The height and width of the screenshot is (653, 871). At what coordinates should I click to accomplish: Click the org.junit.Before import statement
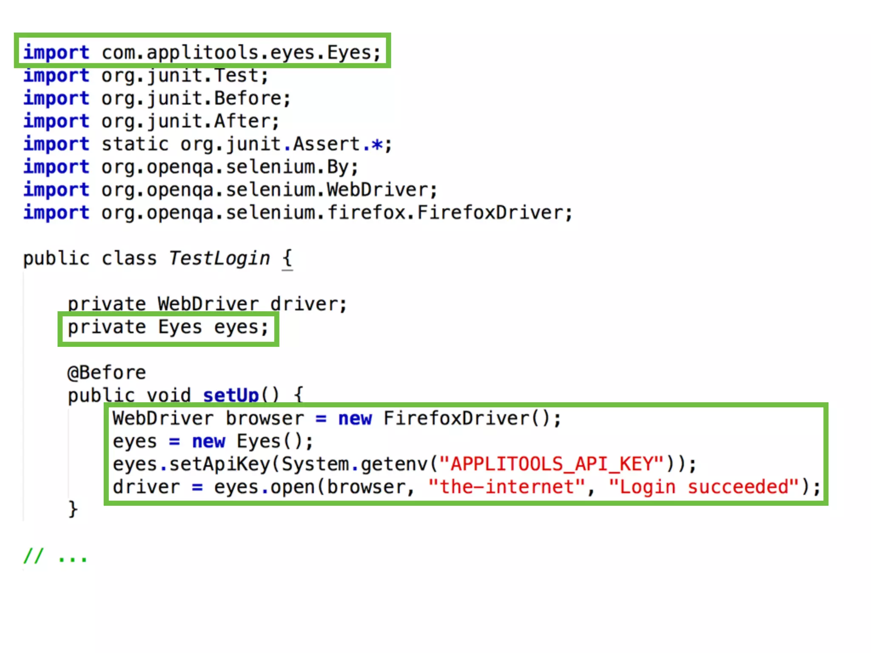click(157, 99)
